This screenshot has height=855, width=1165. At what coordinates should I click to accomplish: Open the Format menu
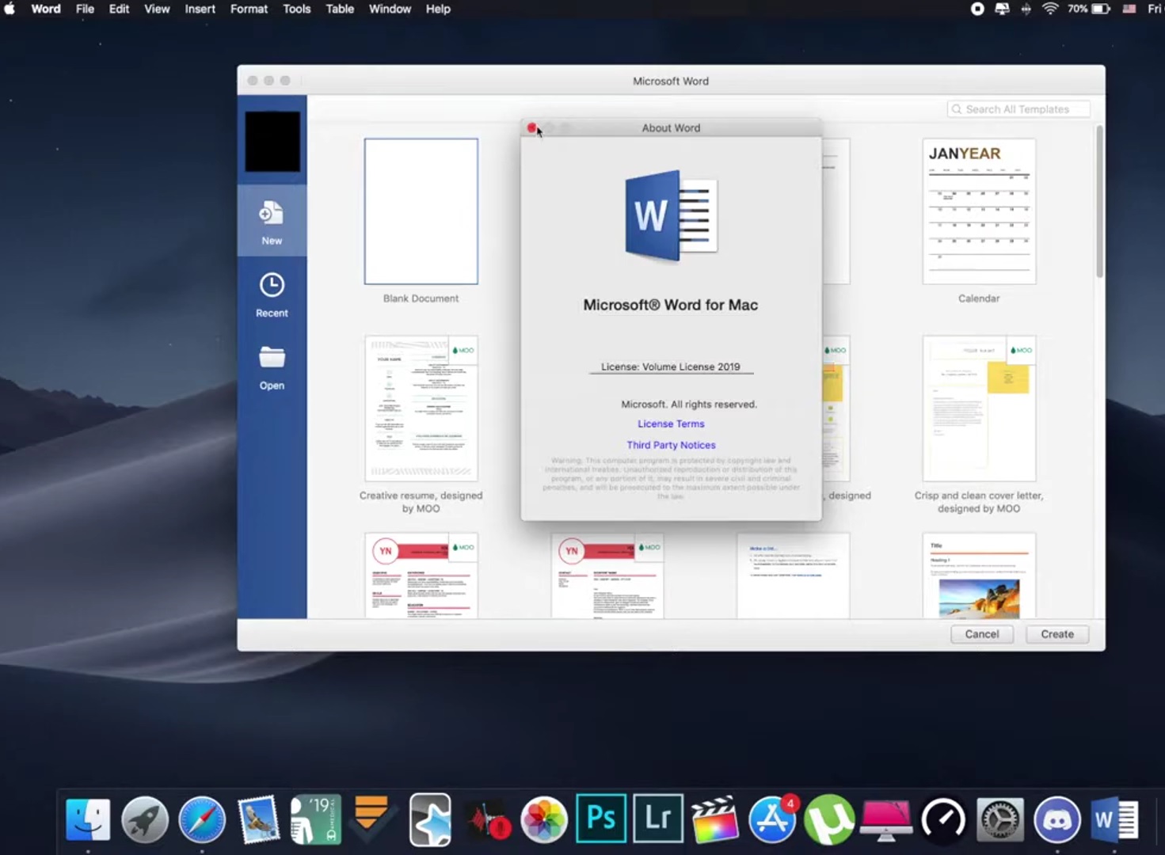pos(249,9)
